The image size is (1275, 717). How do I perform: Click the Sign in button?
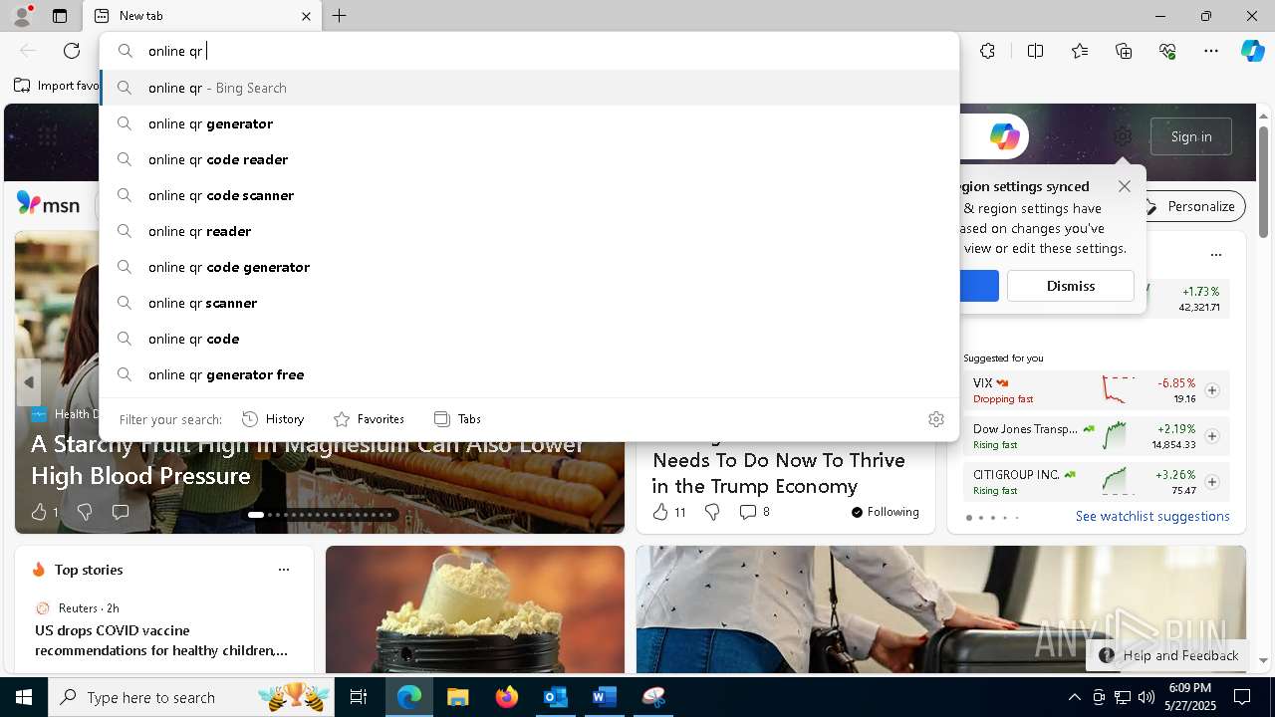click(x=1191, y=136)
